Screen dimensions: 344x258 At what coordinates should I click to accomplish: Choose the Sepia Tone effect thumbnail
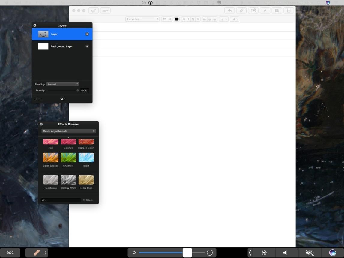coord(86,180)
